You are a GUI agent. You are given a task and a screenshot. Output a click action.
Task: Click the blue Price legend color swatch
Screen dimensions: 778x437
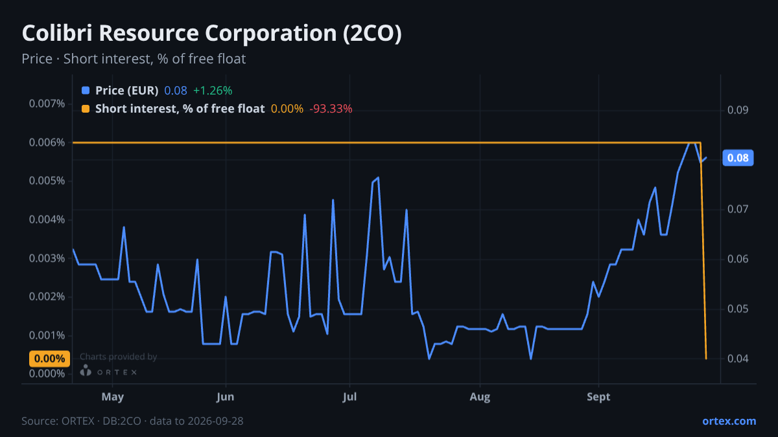(86, 91)
